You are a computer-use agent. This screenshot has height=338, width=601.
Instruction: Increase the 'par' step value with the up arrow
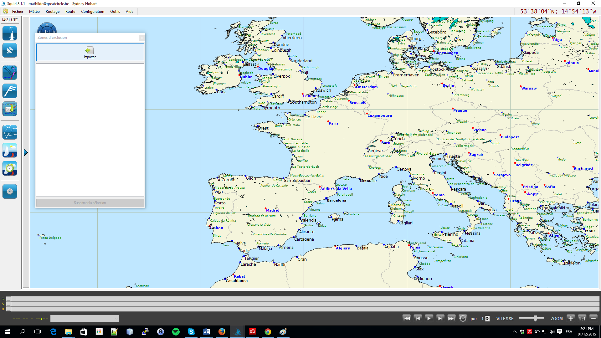click(487, 317)
